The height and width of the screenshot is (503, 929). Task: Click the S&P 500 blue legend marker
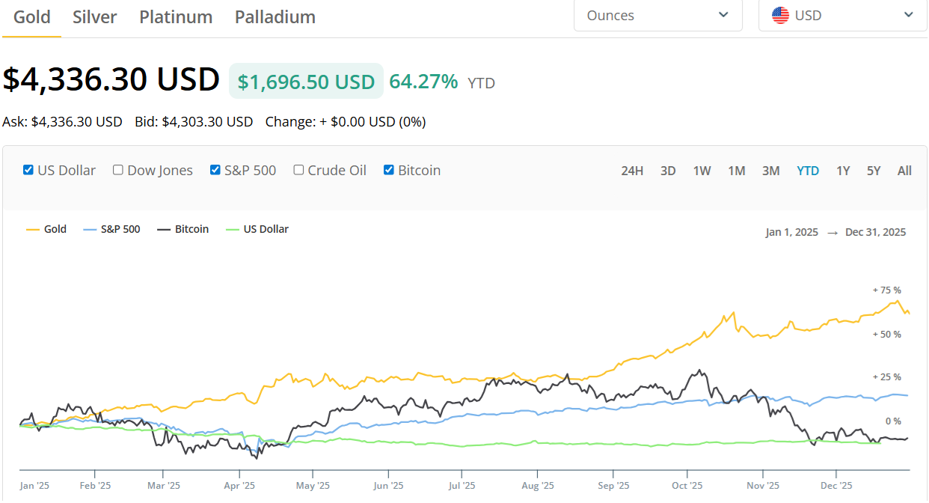[89, 230]
